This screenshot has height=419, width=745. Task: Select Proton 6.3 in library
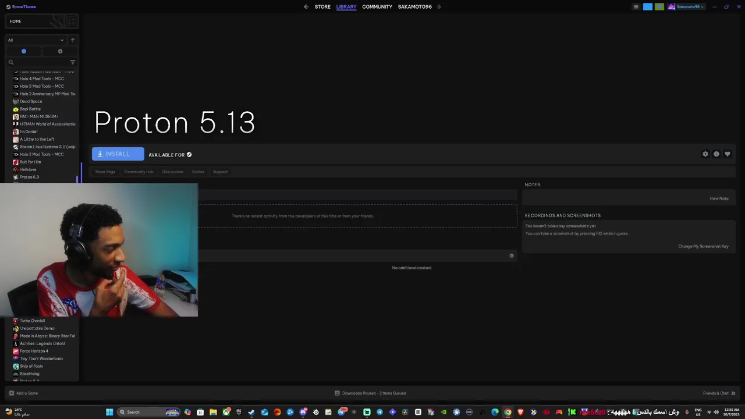29,177
